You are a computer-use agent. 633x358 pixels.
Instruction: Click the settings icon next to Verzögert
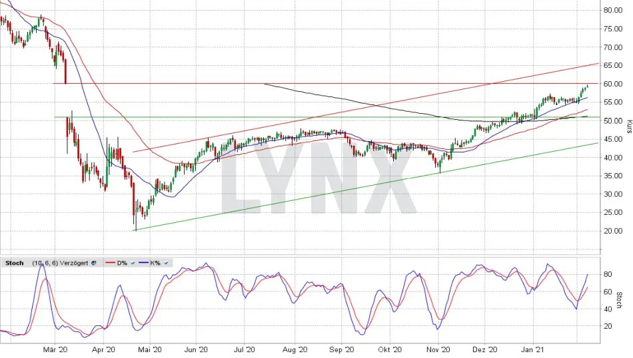[x=94, y=263]
